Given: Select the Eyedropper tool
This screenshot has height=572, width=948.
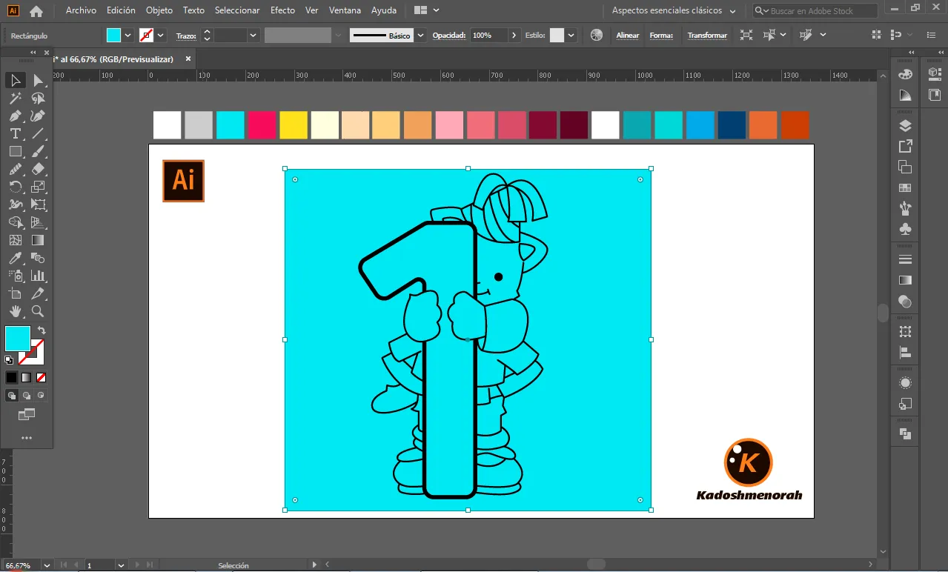Looking at the screenshot, I should click(x=15, y=258).
